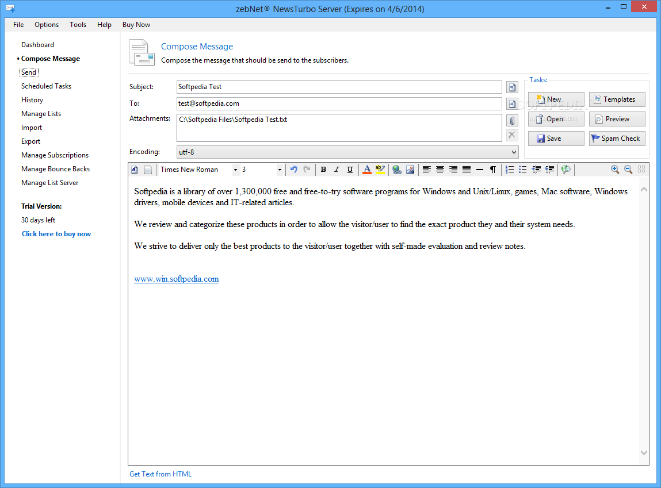661x488 pixels.
Task: Click the grid icon next to zoom out
Action: 641,170
